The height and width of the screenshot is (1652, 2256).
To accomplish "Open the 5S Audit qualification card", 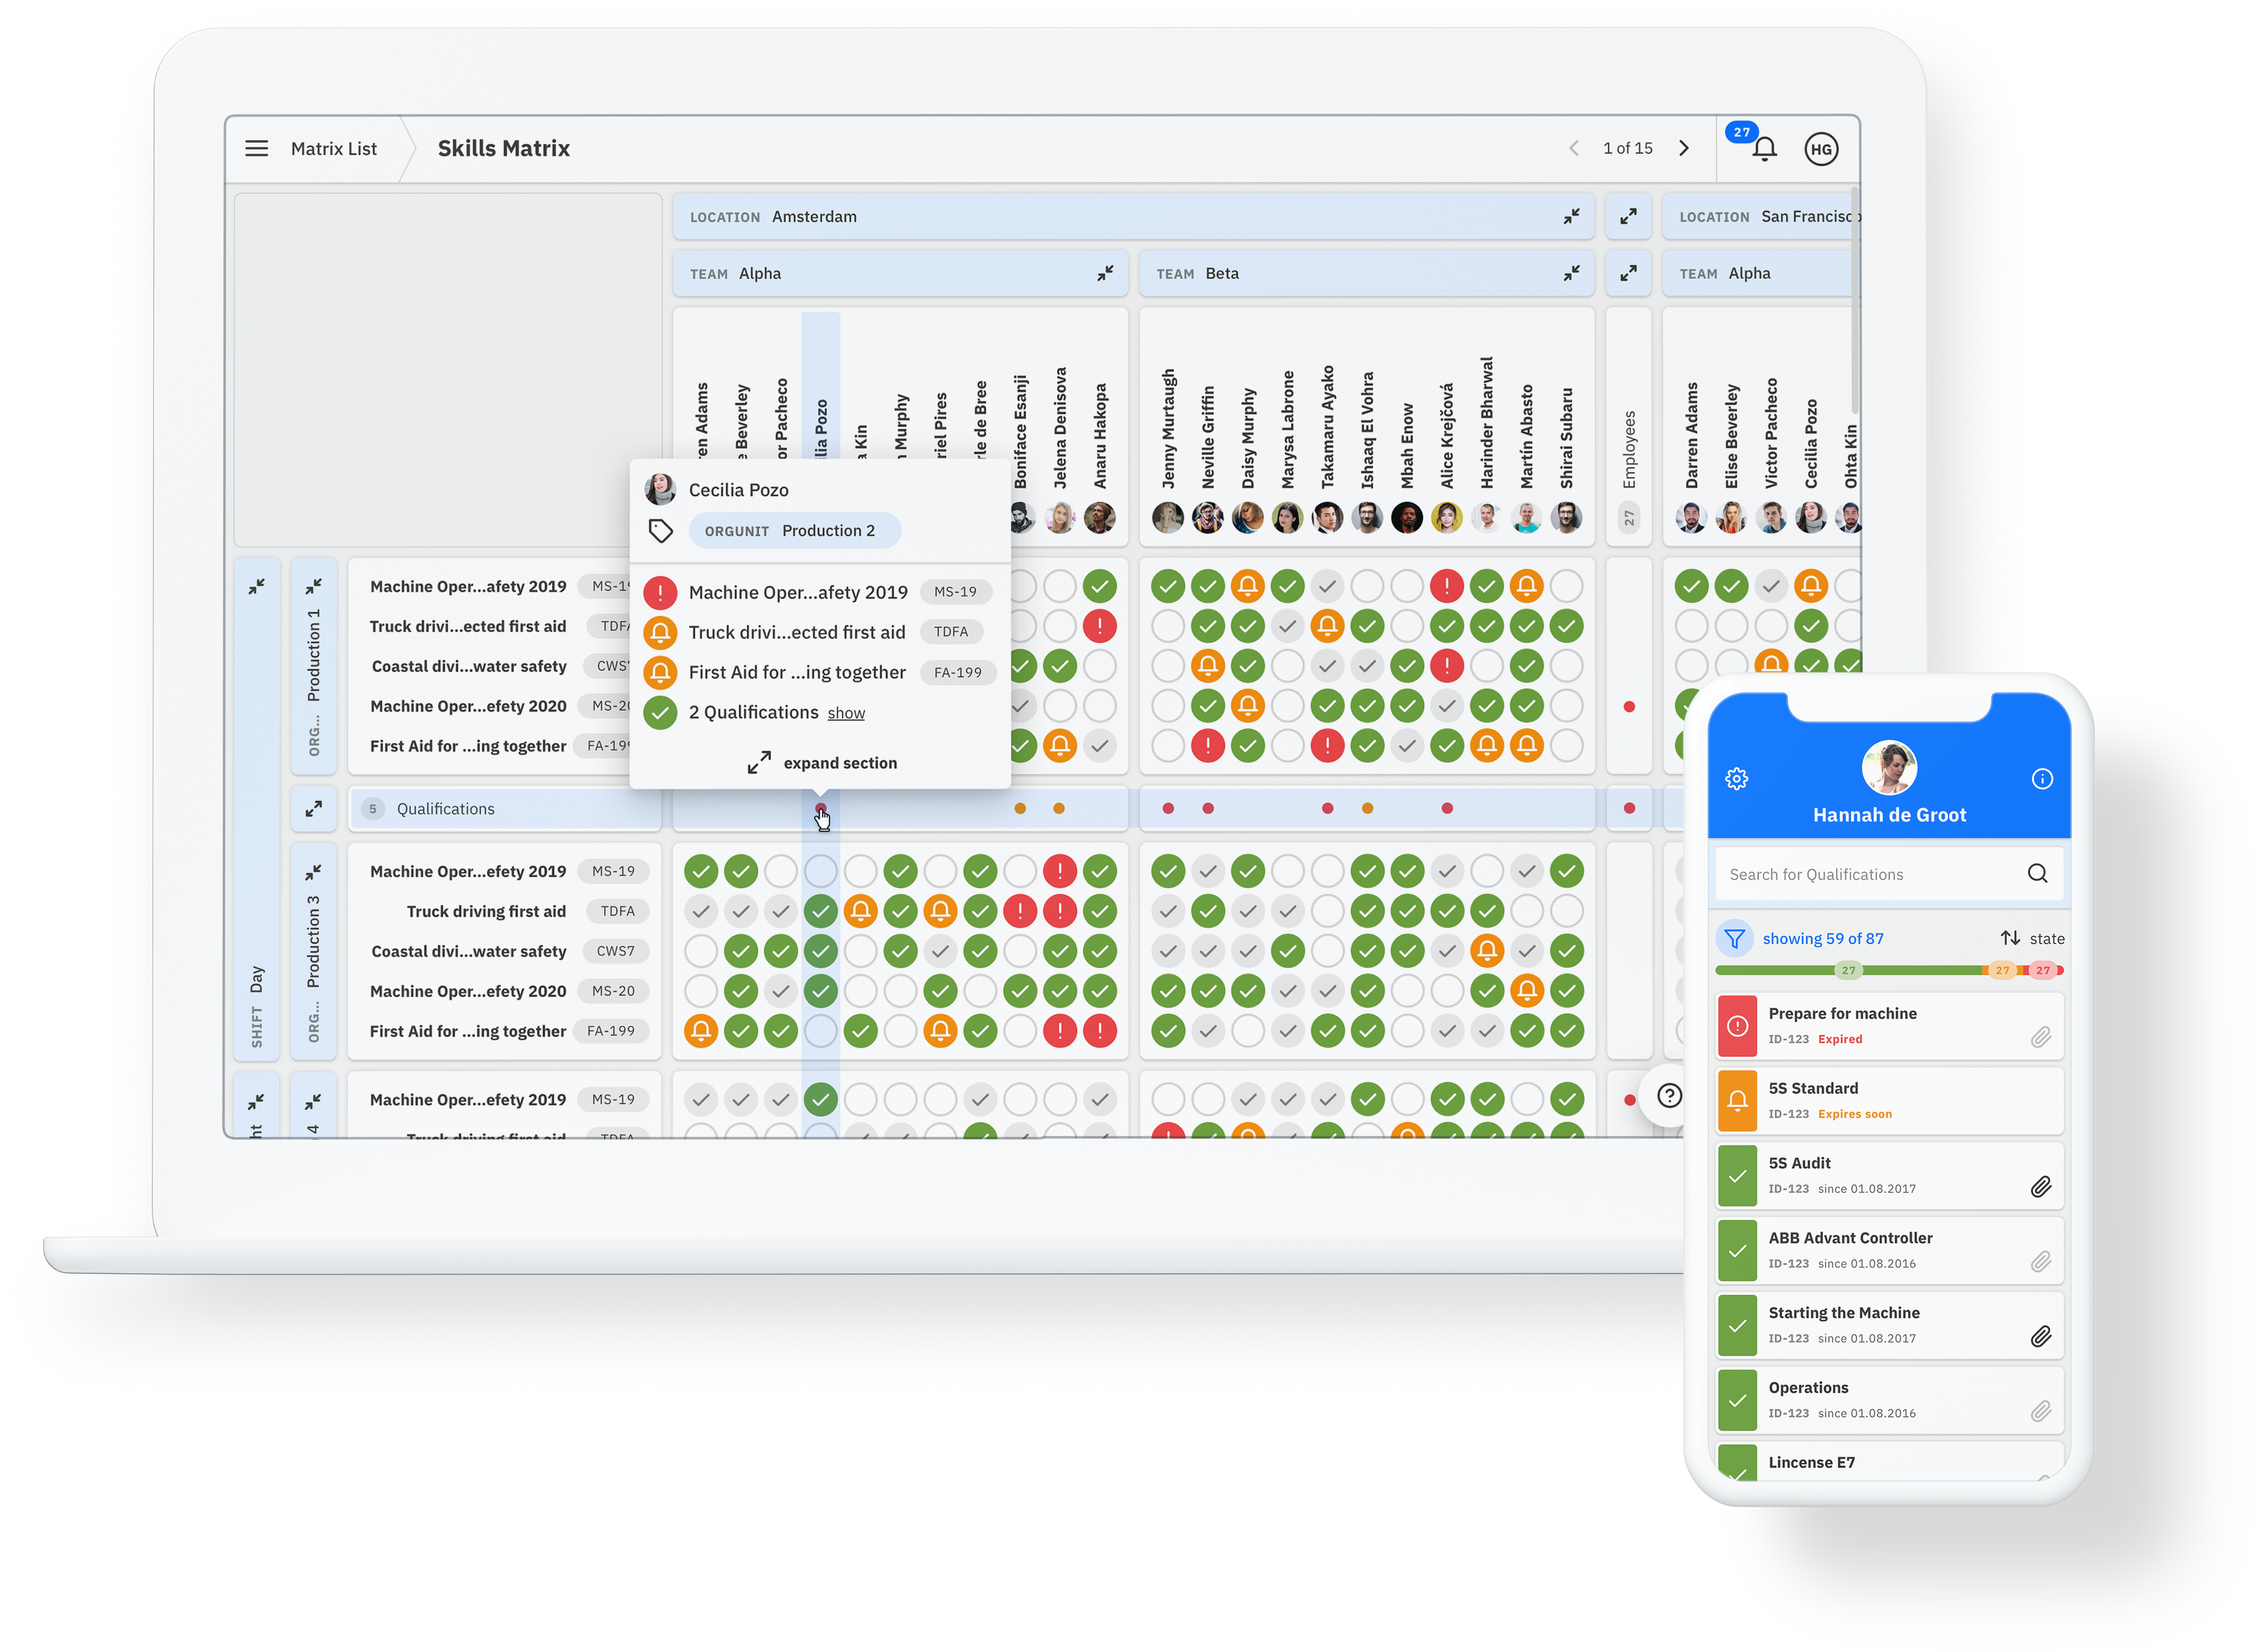I will (1889, 1176).
